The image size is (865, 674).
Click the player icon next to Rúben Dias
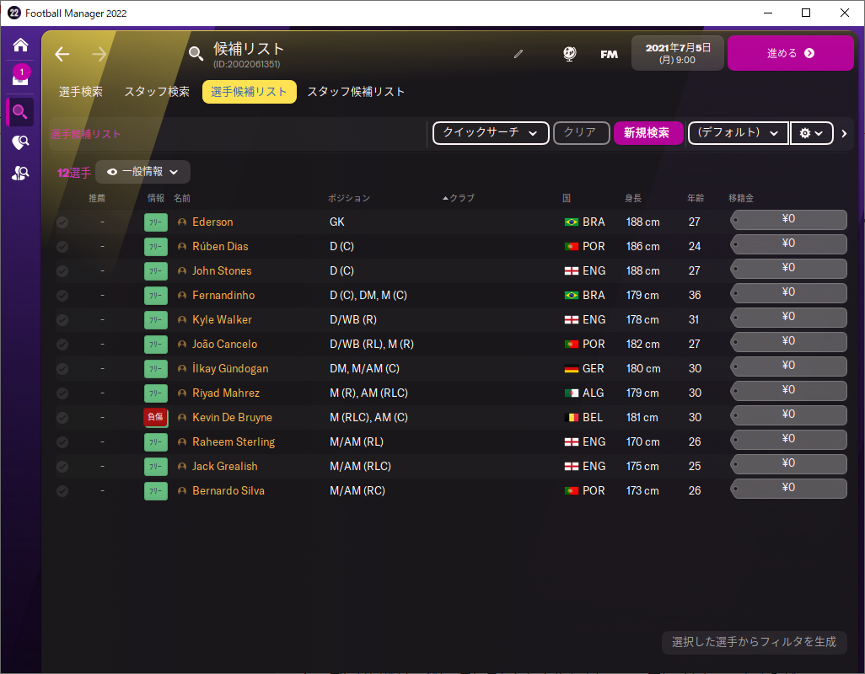(x=182, y=246)
